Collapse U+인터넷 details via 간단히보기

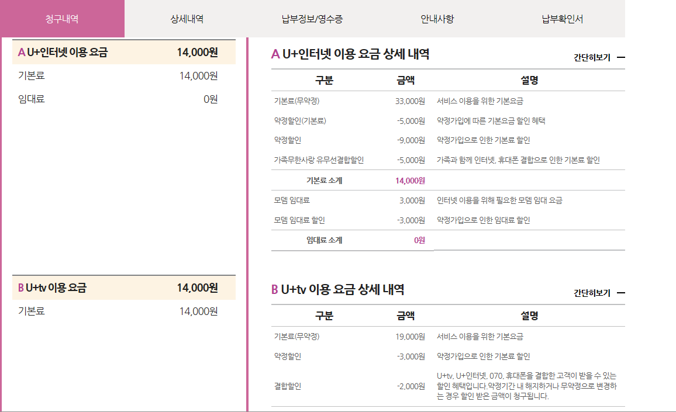(592, 57)
